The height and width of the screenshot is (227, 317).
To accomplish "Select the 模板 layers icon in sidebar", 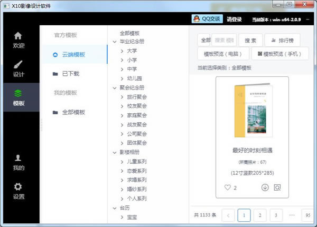I will [18, 97].
